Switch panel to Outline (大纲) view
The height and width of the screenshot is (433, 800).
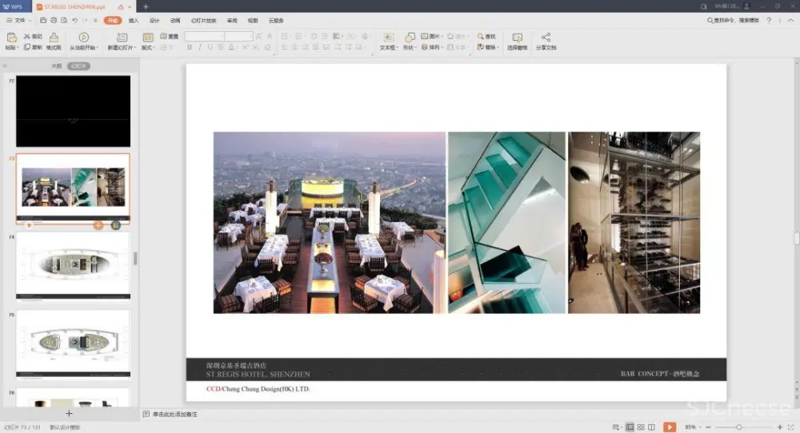pos(56,66)
